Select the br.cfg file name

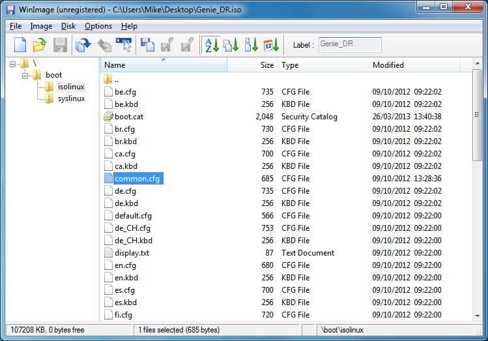click(125, 129)
